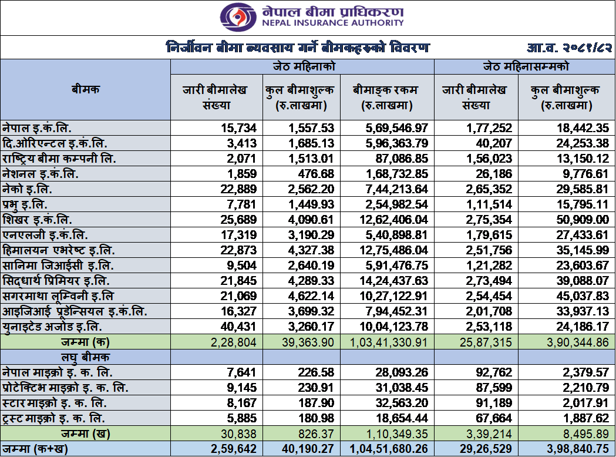Click the जम्मा (क+ख) grand total label
The image size is (616, 457).
[35, 449]
